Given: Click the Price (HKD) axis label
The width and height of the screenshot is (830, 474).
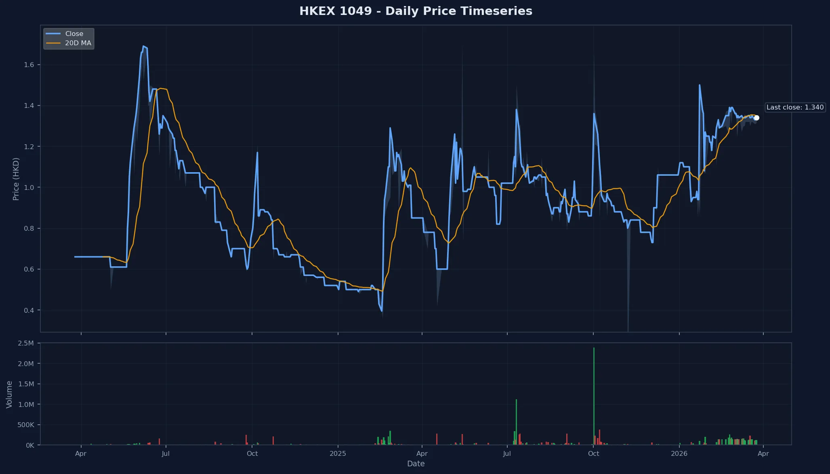Looking at the screenshot, I should pyautogui.click(x=16, y=179).
